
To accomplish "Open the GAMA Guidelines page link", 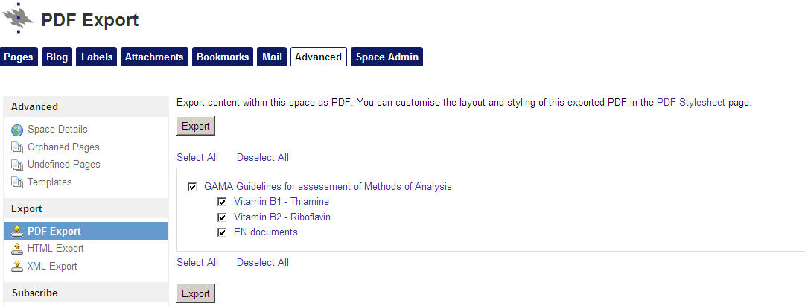I will coord(328,187).
